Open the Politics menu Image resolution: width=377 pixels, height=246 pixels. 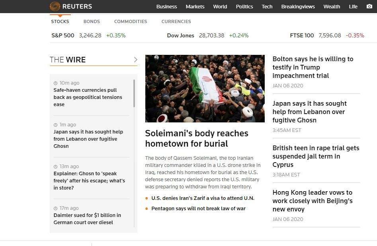244,6
